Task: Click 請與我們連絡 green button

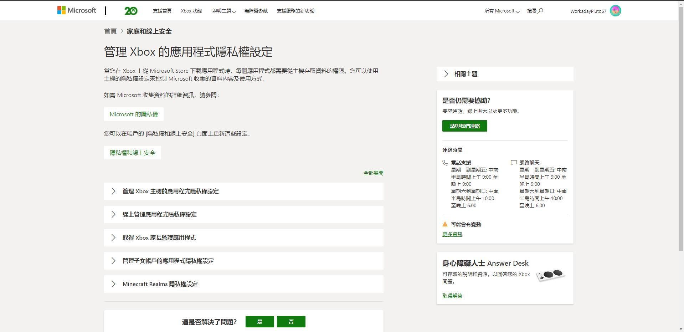Action: tap(465, 126)
